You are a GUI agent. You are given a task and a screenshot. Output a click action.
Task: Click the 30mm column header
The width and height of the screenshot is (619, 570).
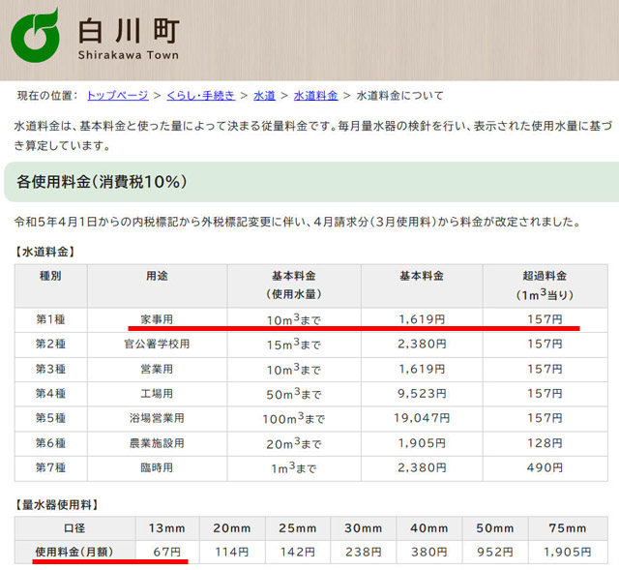[x=364, y=528]
